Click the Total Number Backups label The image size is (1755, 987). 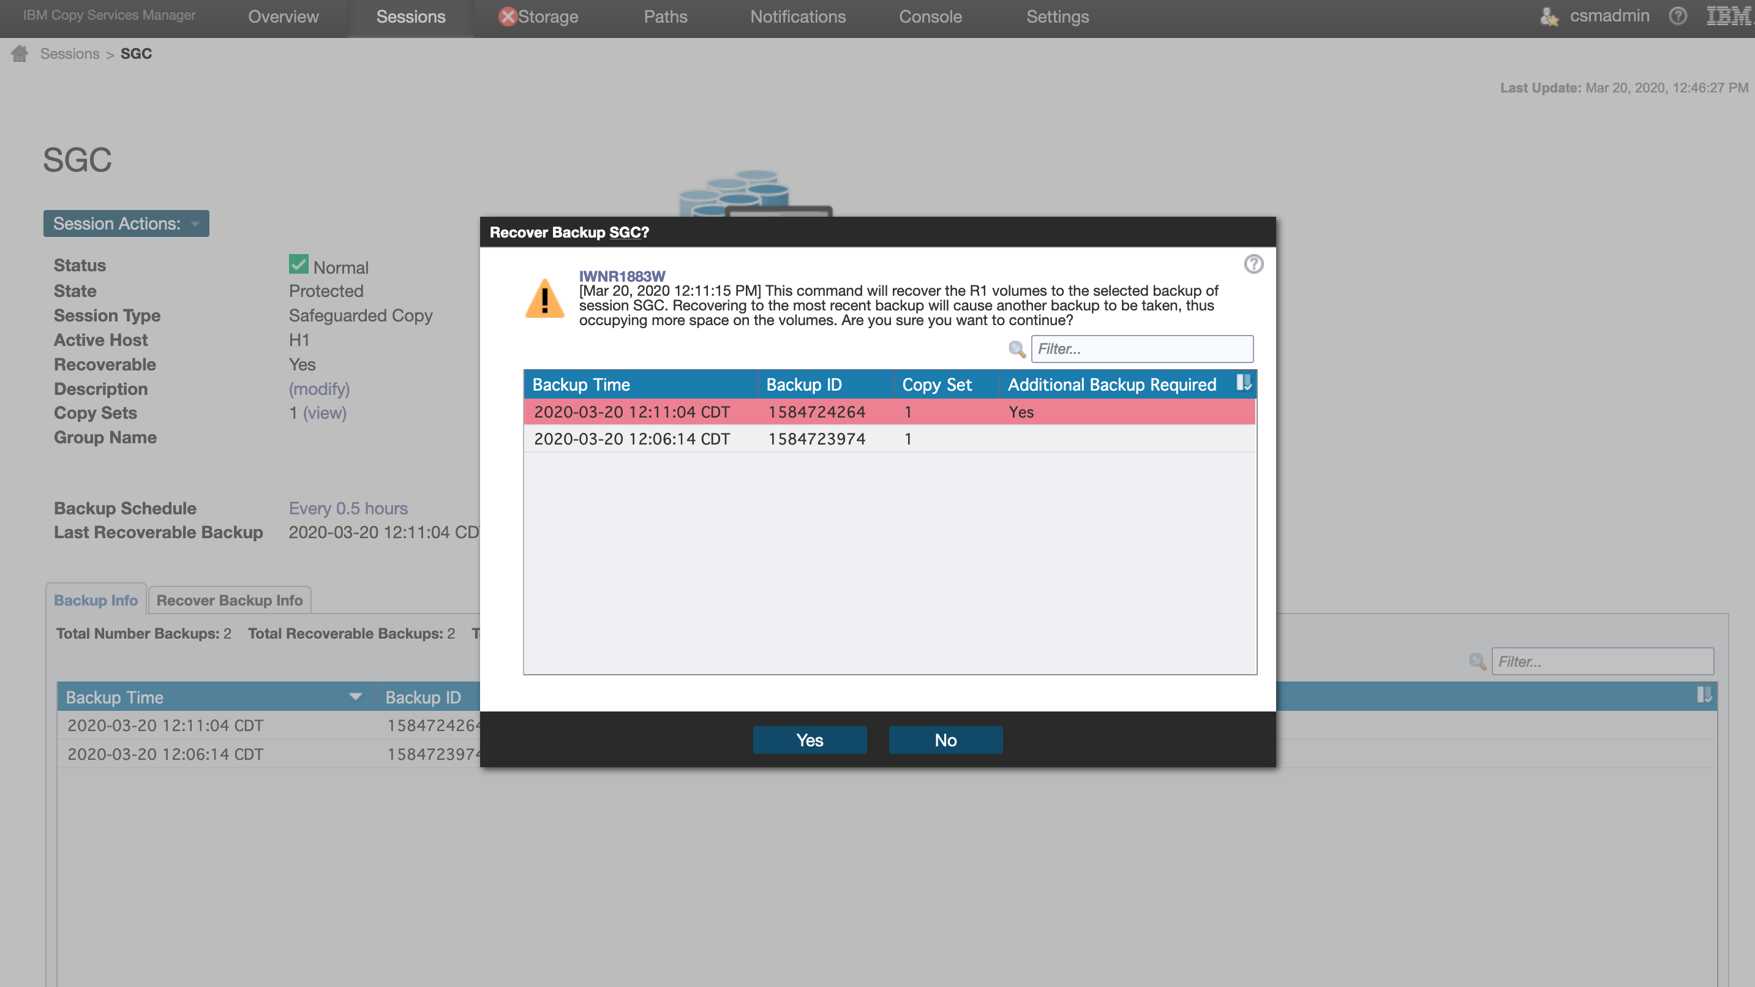[138, 634]
